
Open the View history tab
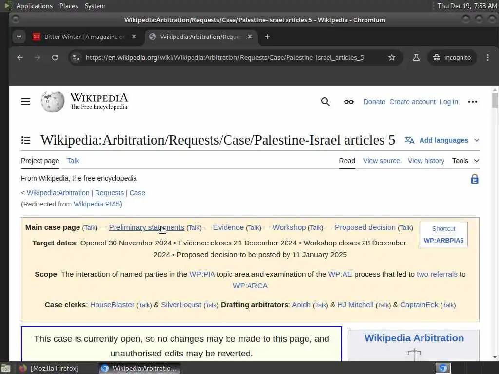(x=426, y=161)
